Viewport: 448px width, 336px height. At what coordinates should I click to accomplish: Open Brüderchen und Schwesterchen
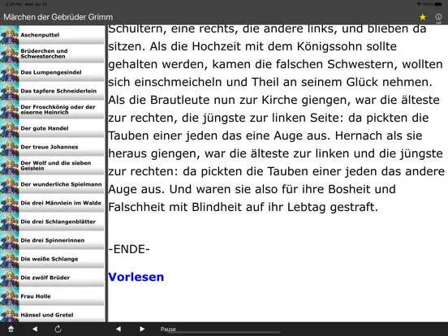click(x=53, y=54)
